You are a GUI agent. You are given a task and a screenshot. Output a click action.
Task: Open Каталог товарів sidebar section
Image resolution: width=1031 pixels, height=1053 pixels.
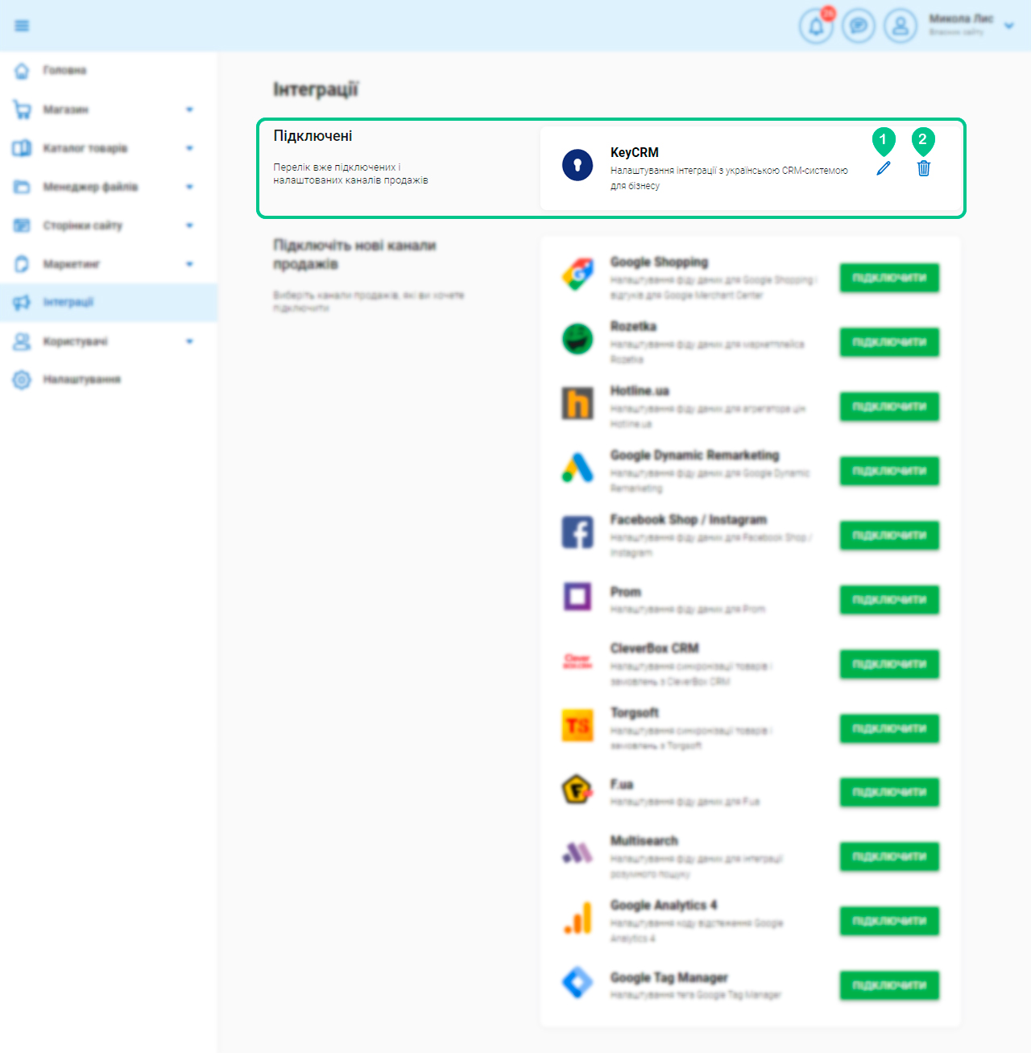(x=85, y=148)
